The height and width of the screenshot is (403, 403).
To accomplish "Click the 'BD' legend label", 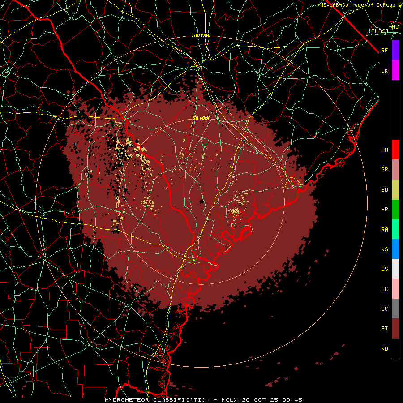I will [384, 190].
